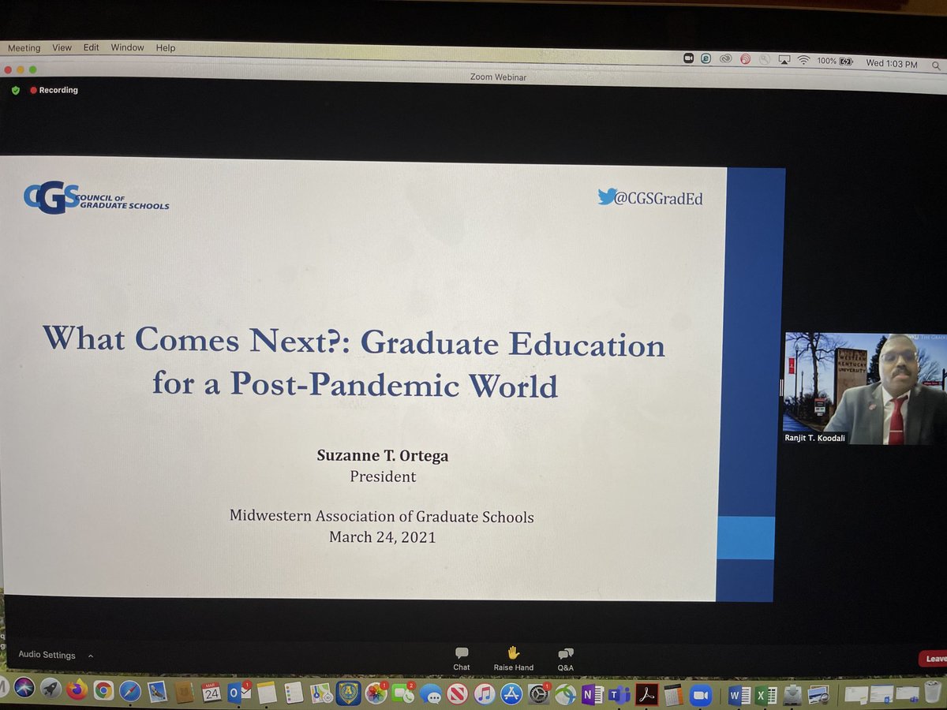Open App Store from the Dock
The width and height of the screenshot is (947, 710).
click(512, 694)
